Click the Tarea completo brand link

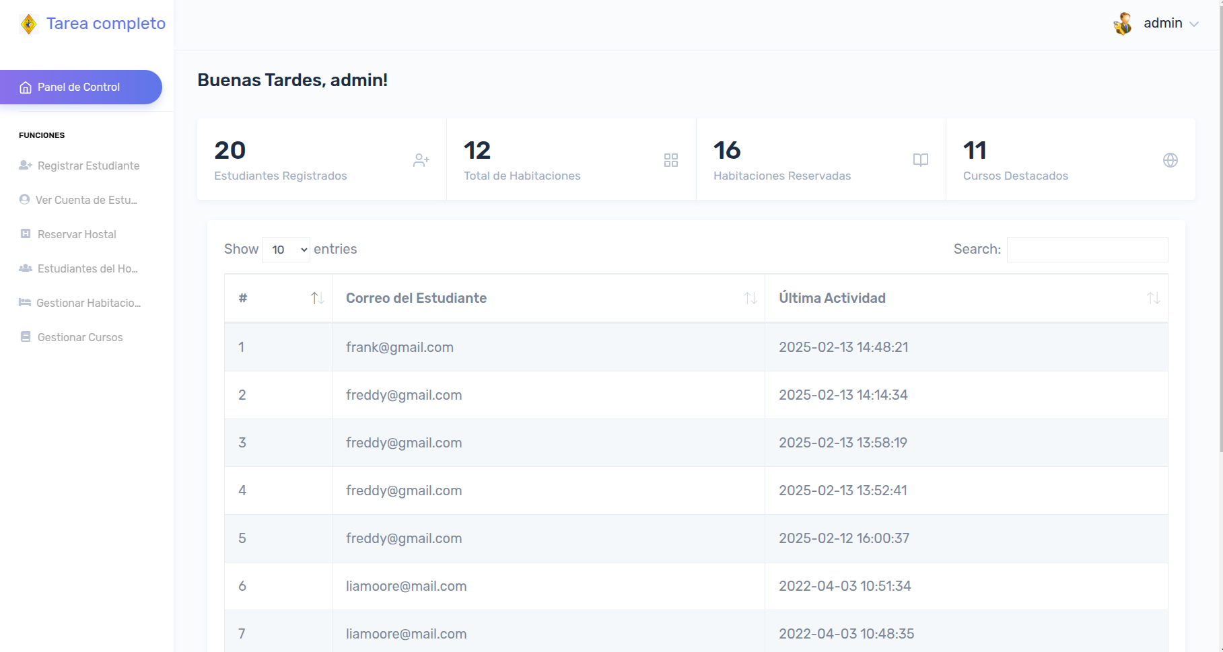pos(106,24)
